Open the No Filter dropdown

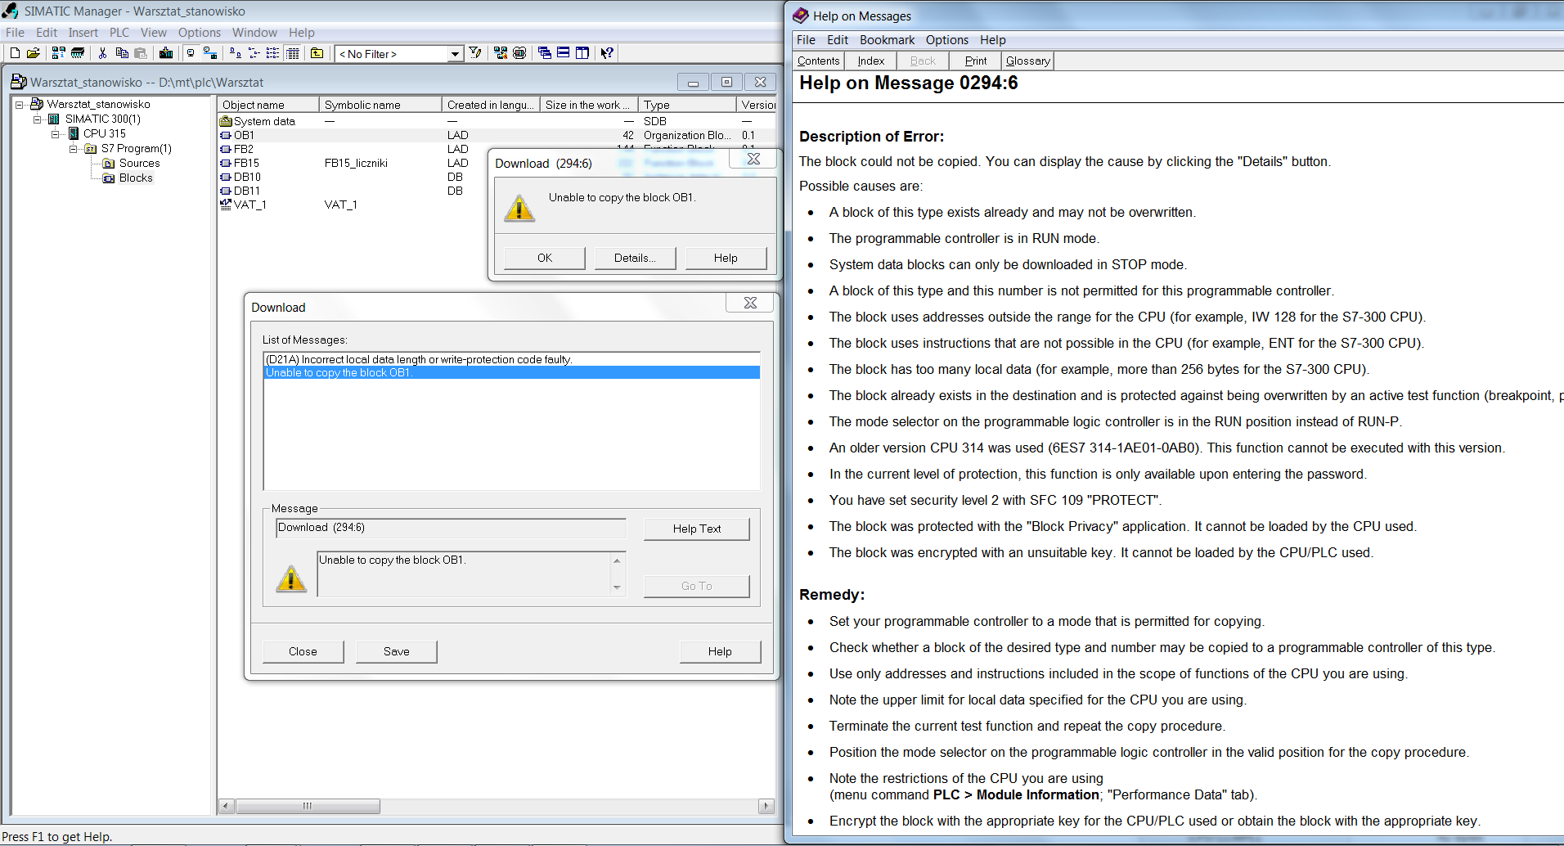[455, 54]
